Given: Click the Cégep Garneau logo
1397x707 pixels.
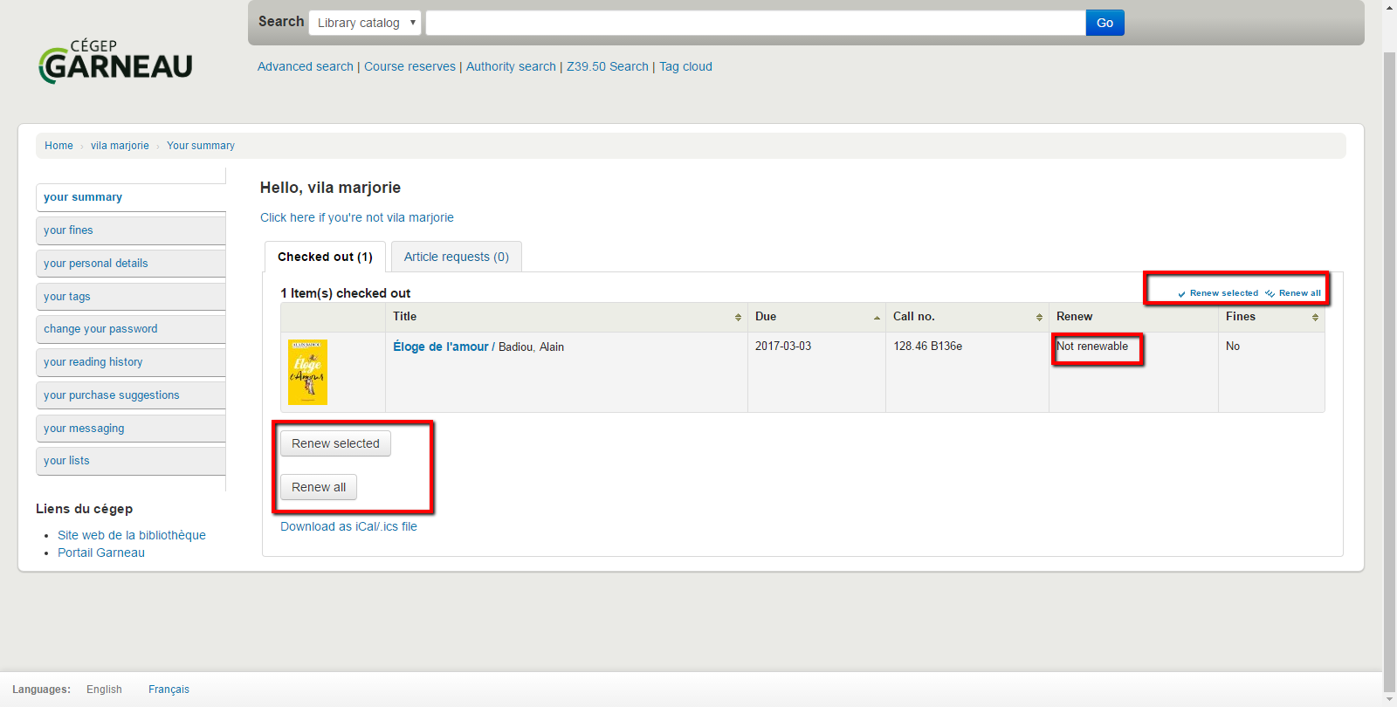Looking at the screenshot, I should (x=115, y=62).
